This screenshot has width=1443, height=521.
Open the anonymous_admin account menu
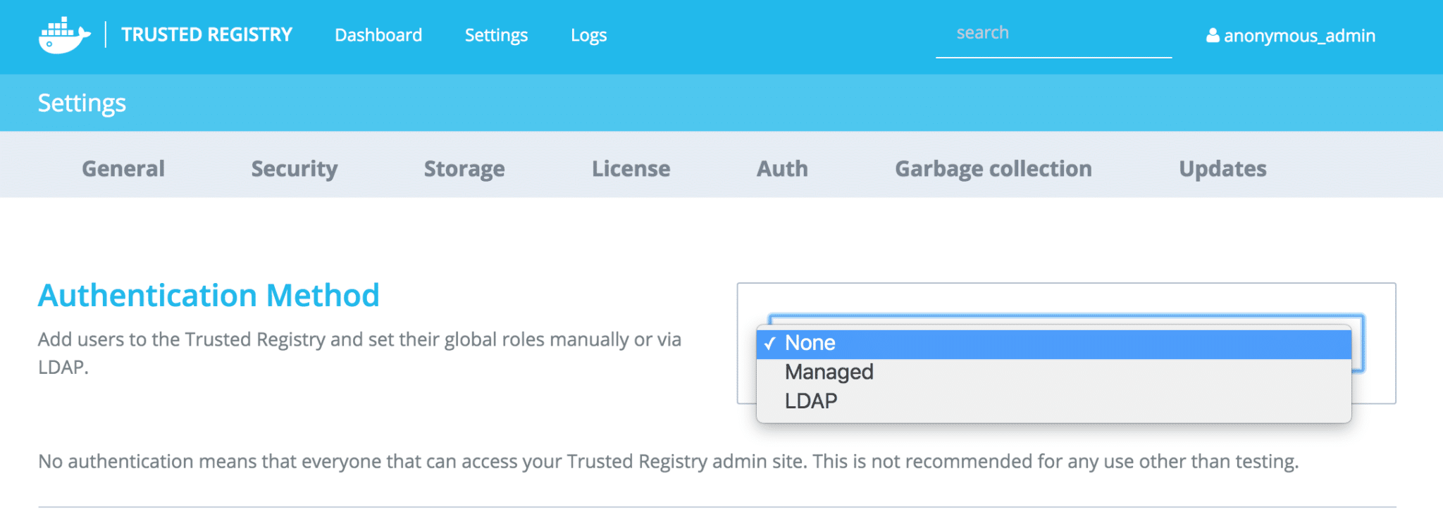click(1299, 35)
